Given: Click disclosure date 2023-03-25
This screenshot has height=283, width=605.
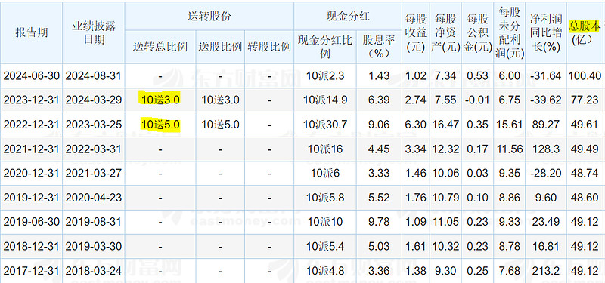Looking at the screenshot, I should click(x=94, y=125).
